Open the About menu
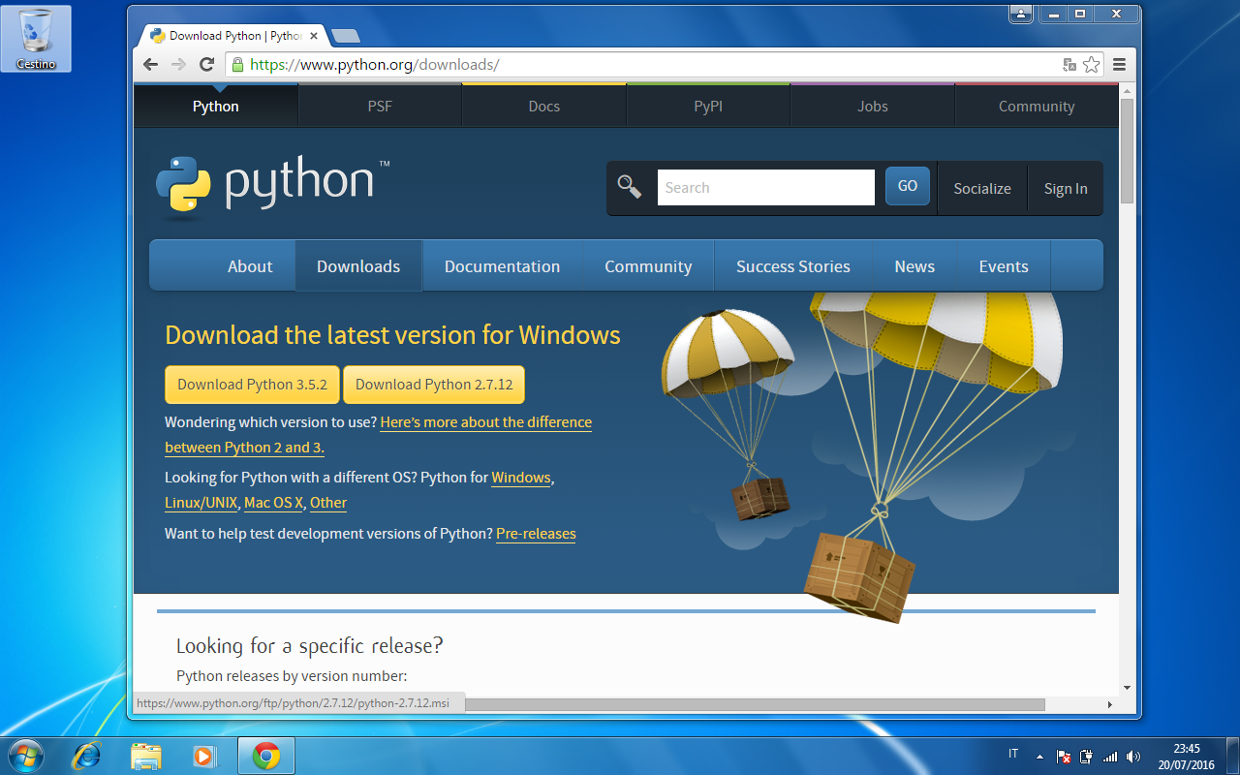Image resolution: width=1240 pixels, height=775 pixels. coord(250,266)
